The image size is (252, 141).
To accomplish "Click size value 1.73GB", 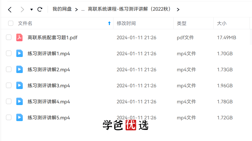I will pyautogui.click(x=225, y=70).
